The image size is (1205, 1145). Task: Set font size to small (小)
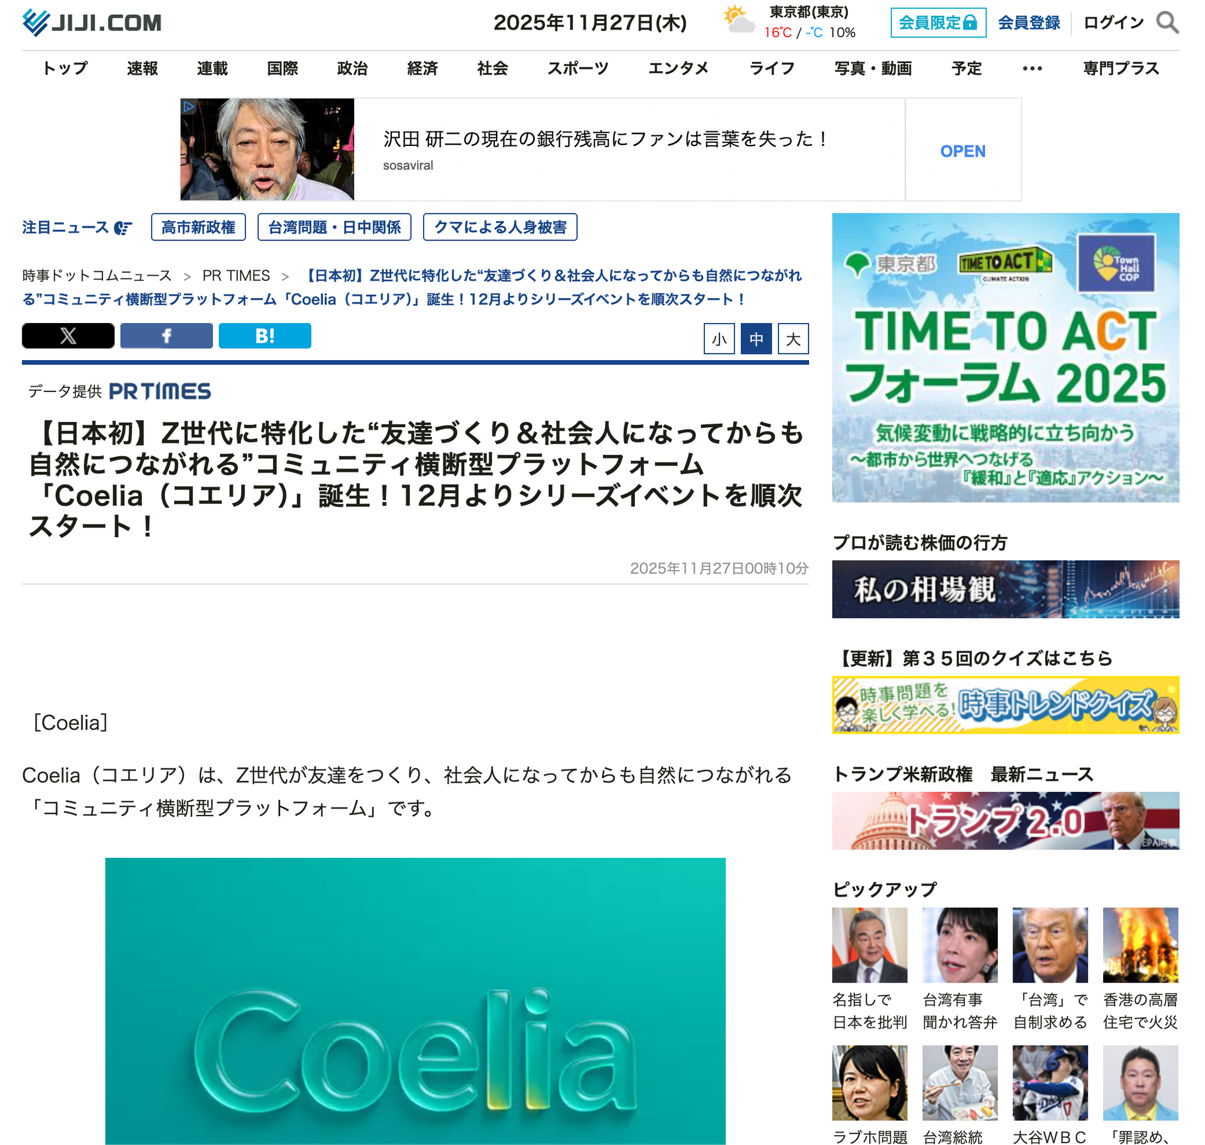click(718, 339)
